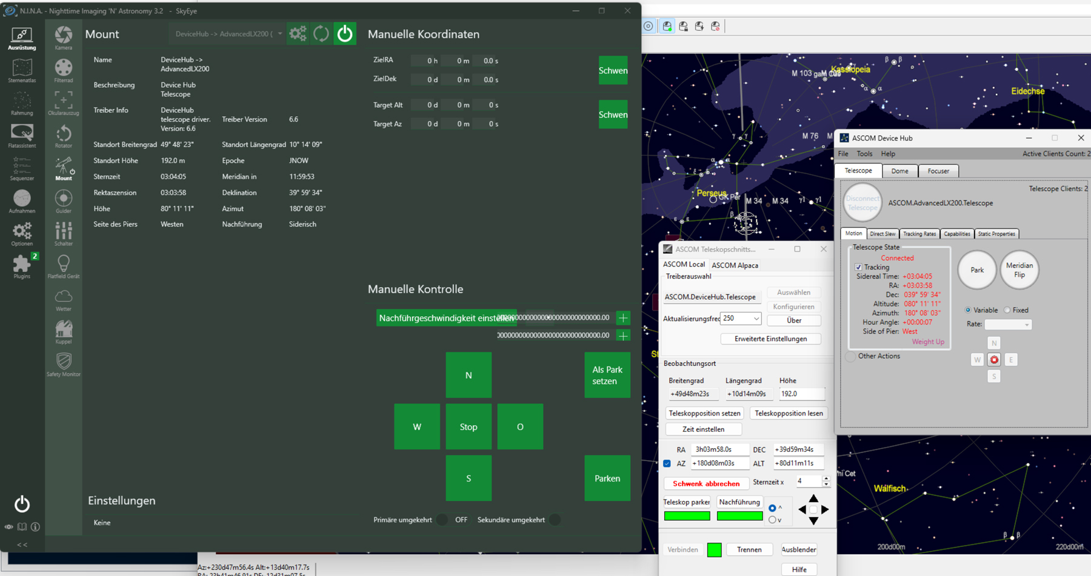Click SkyEye dome with green dot icon

pos(667,26)
